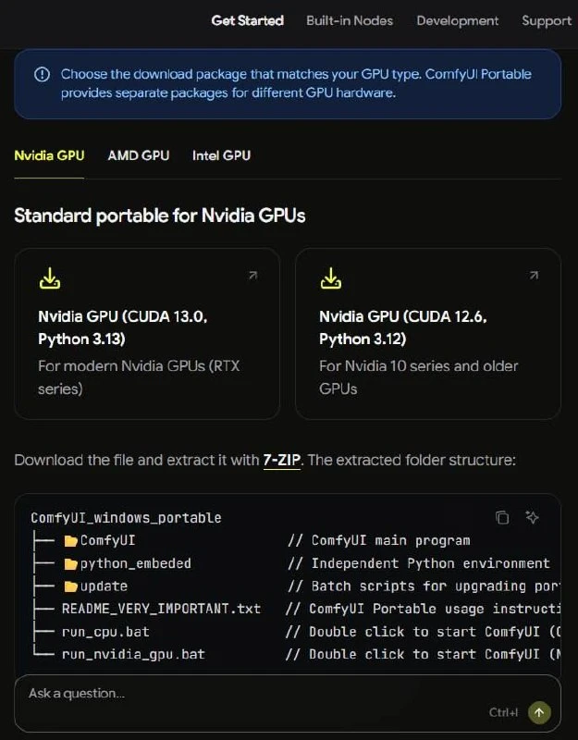
Task: Open the Development nav tab
Action: coord(457,20)
